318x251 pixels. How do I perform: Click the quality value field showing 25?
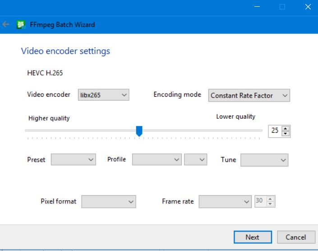point(275,131)
